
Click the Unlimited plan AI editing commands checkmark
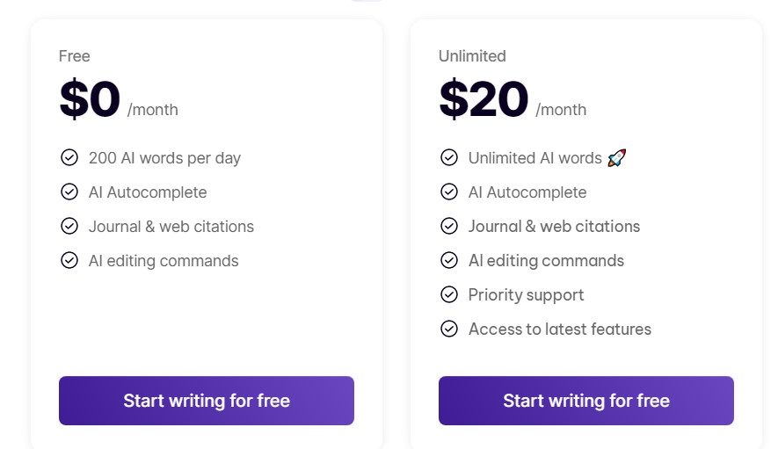[x=449, y=260]
